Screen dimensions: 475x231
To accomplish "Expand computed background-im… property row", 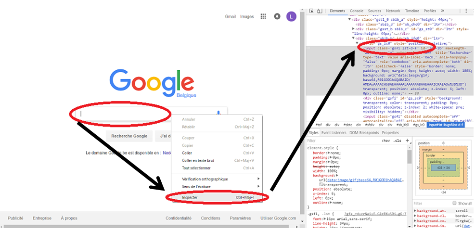I will pyautogui.click(x=415, y=226).
